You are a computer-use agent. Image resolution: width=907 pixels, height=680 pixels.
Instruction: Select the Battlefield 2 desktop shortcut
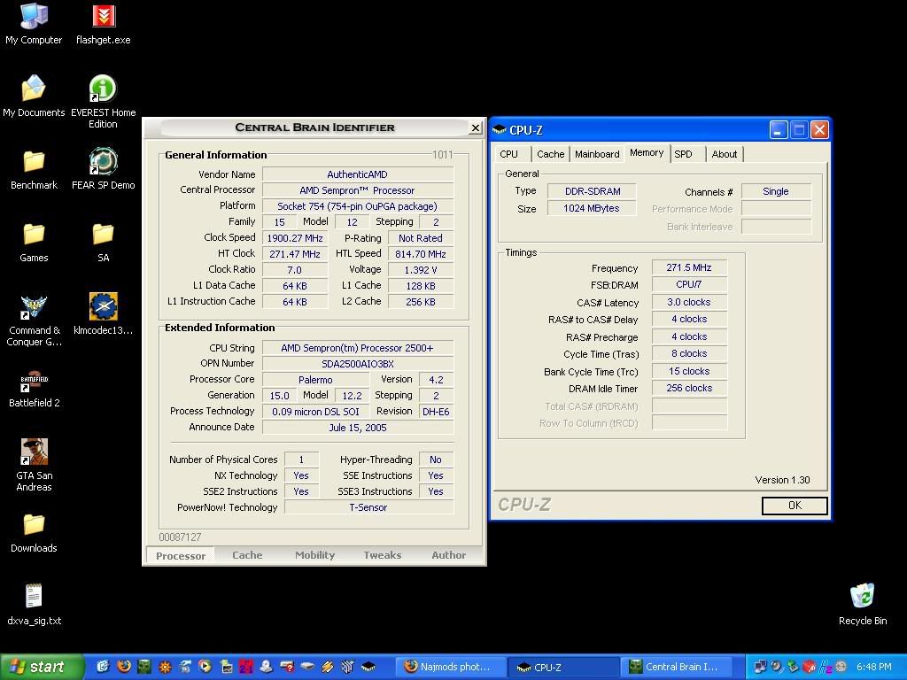click(x=34, y=381)
